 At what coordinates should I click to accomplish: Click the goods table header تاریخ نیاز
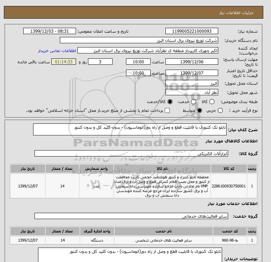pyautogui.click(x=28, y=168)
